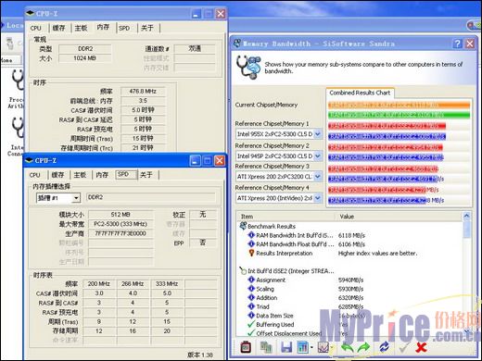The image size is (482, 361).
Task: Open the Intel 945P reference chipset dropdown
Action: [317, 156]
